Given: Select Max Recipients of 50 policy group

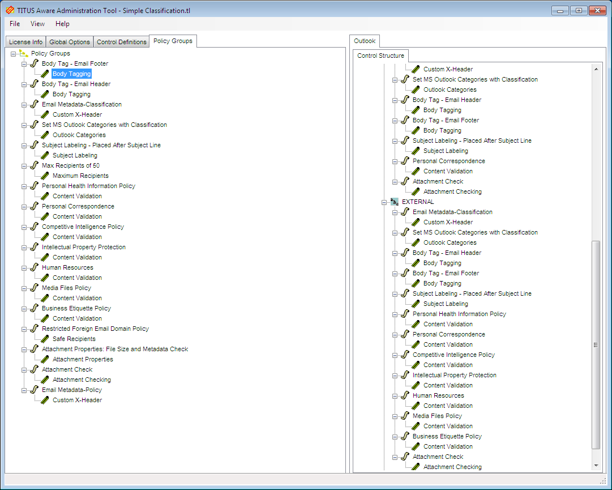Looking at the screenshot, I should (71, 165).
